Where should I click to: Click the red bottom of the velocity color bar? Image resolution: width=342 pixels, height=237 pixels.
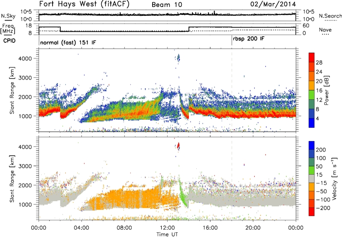pyautogui.click(x=312, y=212)
